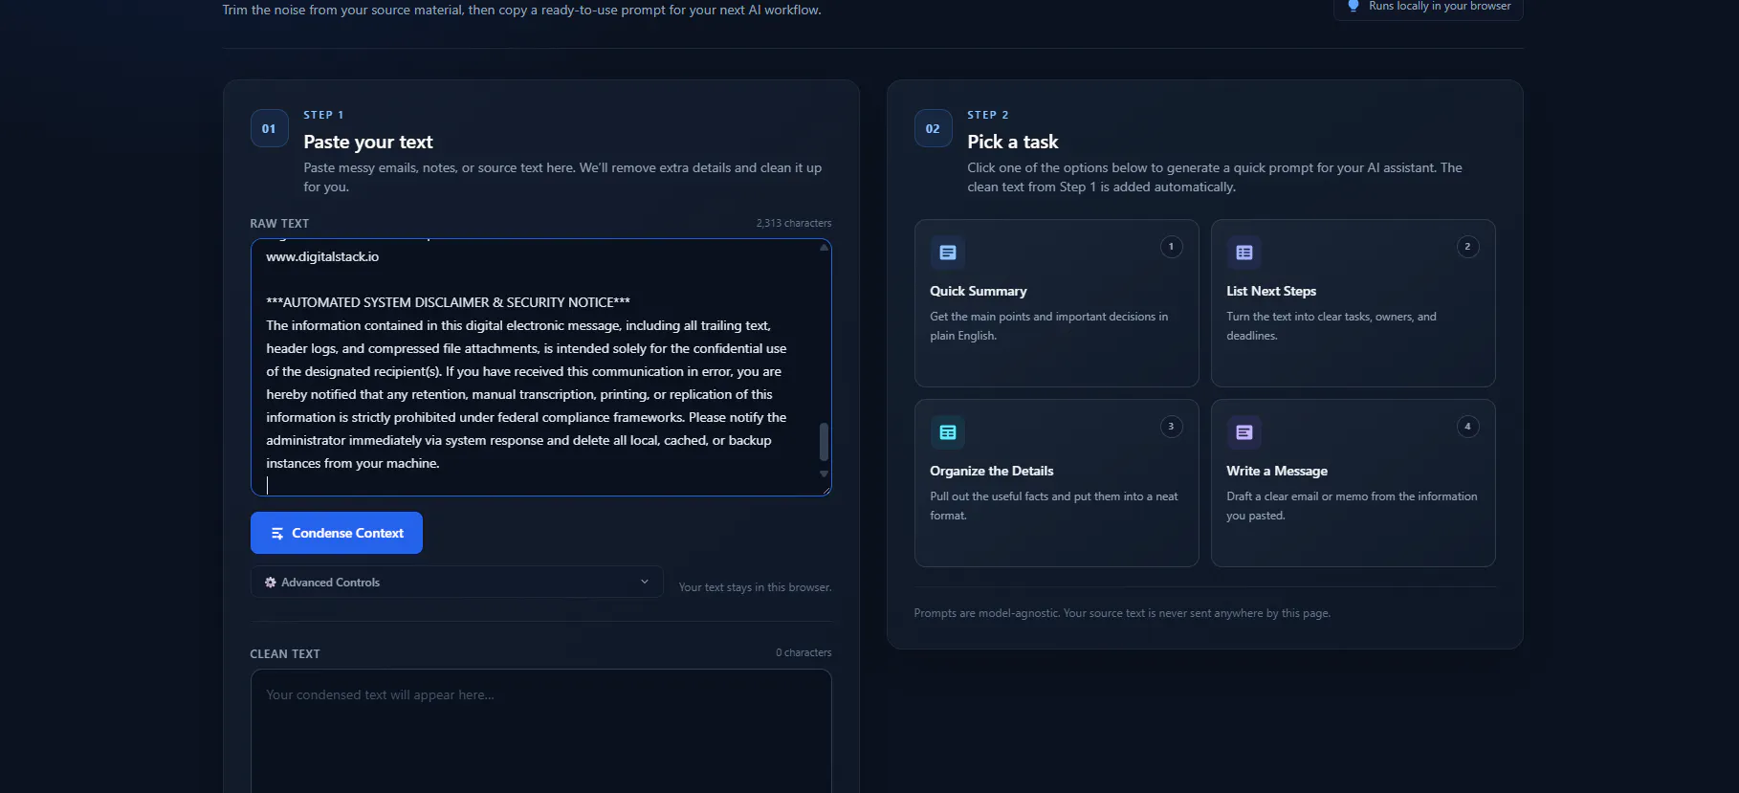Choose the List Next Steps task title
1739x793 pixels.
(x=1271, y=291)
